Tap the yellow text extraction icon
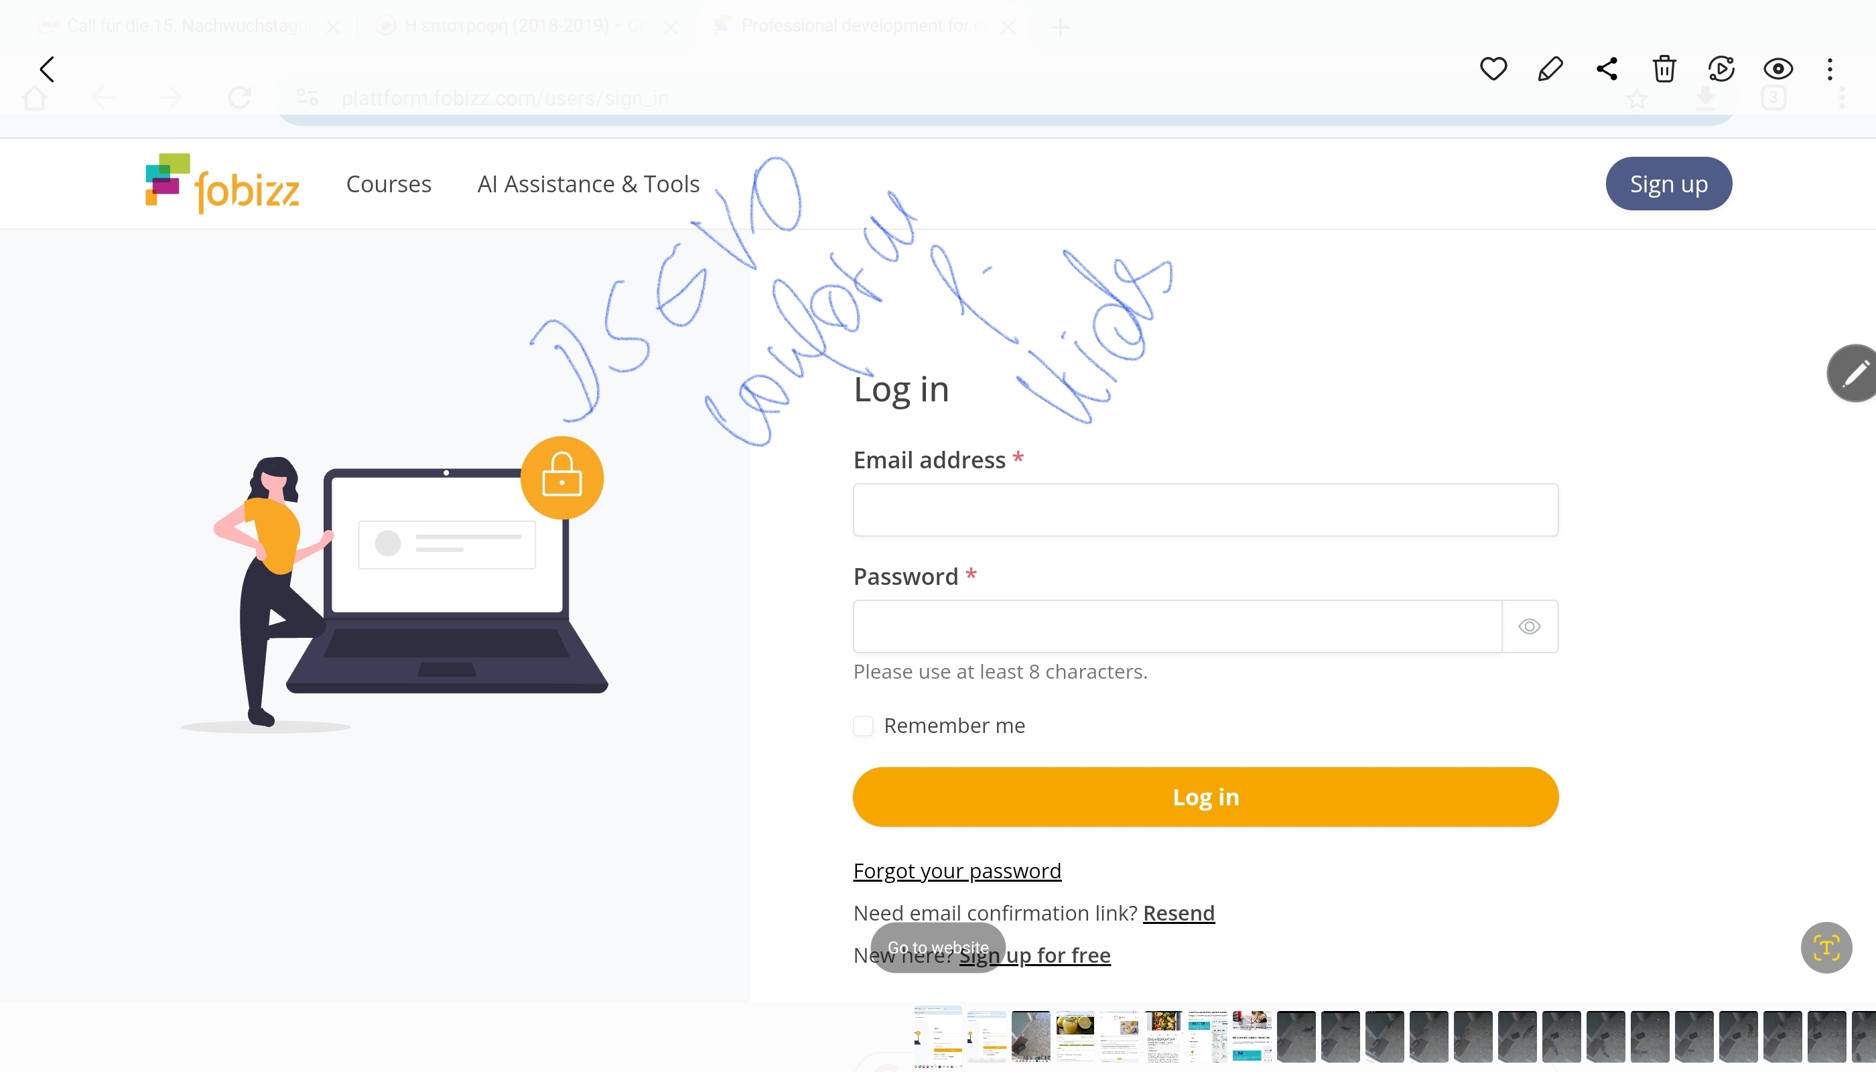Image resolution: width=1876 pixels, height=1072 pixels. (x=1826, y=947)
